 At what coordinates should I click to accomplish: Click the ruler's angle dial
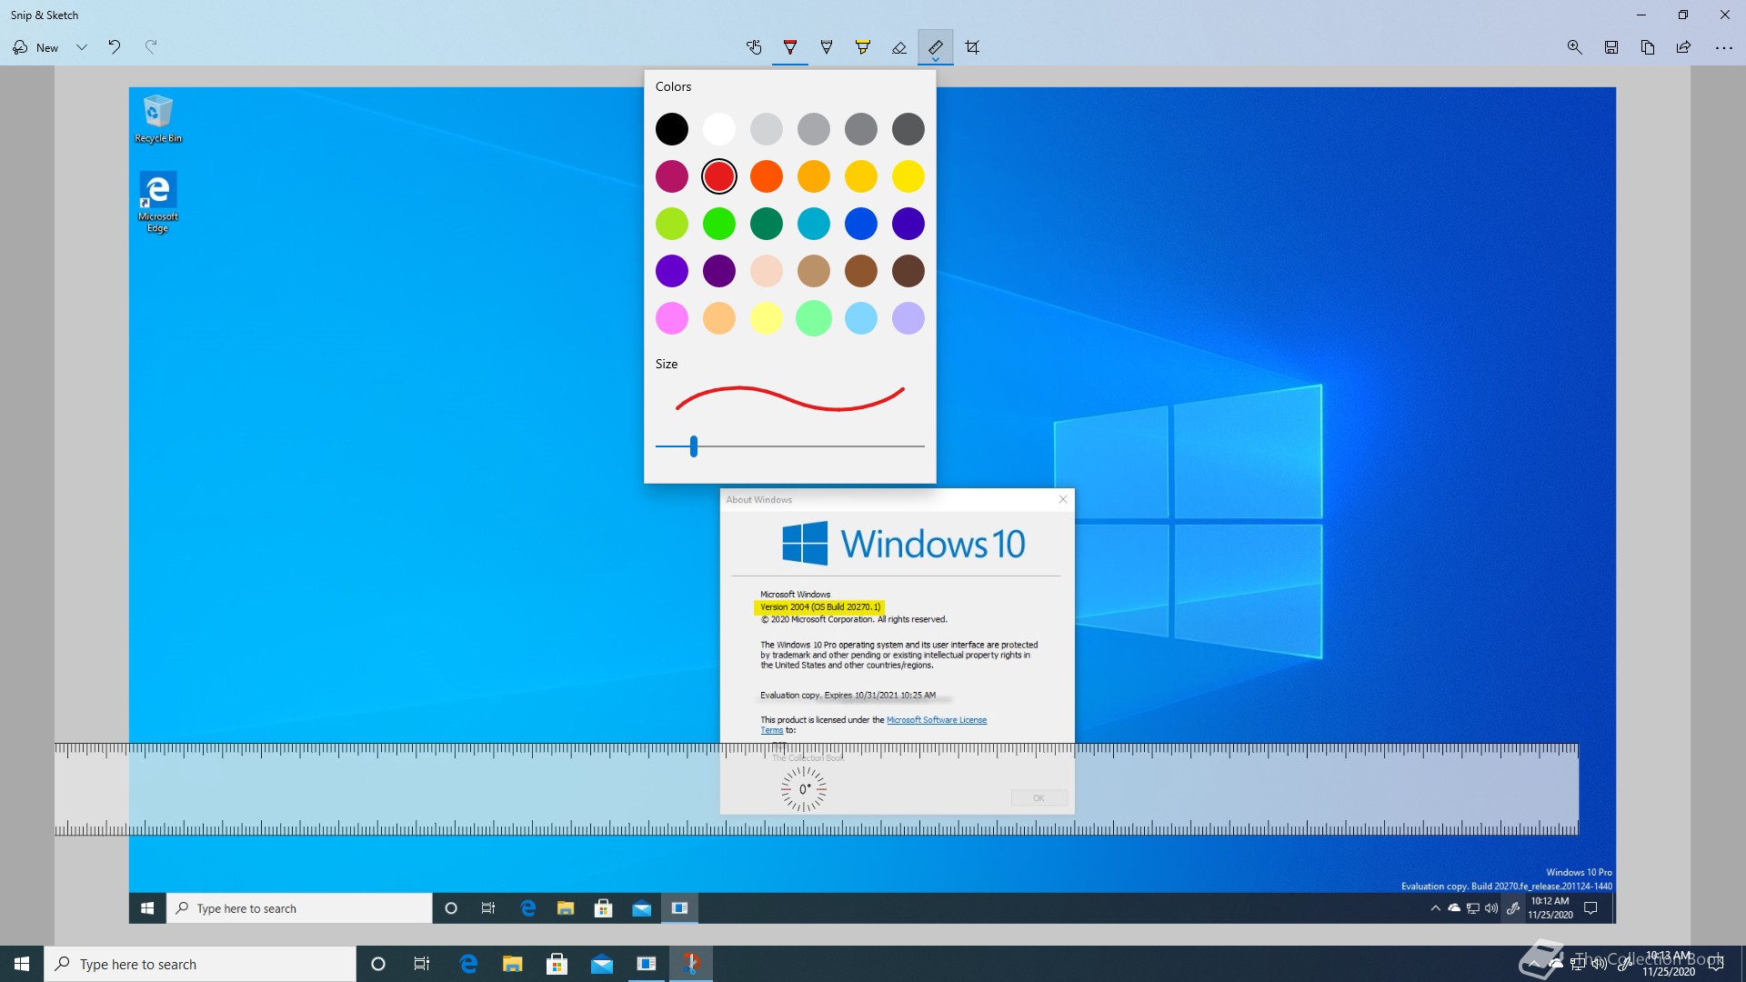pyautogui.click(x=804, y=789)
